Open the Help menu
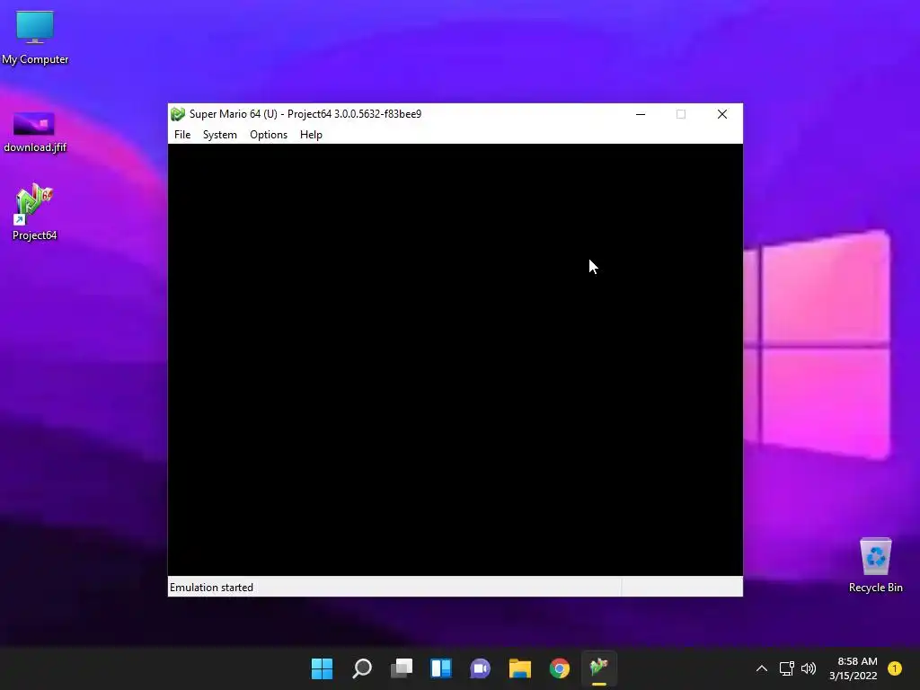Viewport: 920px width, 690px height. (x=310, y=135)
